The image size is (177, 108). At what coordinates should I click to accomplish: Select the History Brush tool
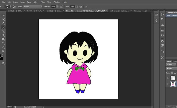[3, 31]
